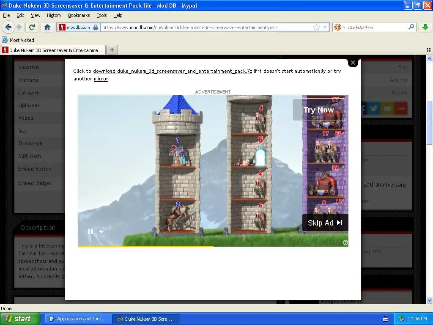Click the Try Now ad button
This screenshot has width=433, height=325.
pos(319,110)
